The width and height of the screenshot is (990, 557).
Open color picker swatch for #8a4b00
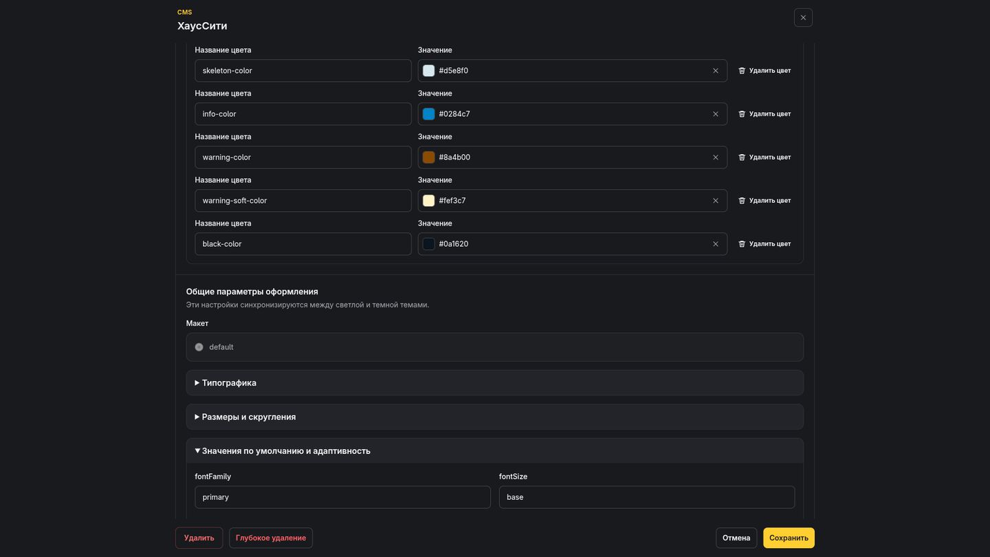(x=429, y=157)
